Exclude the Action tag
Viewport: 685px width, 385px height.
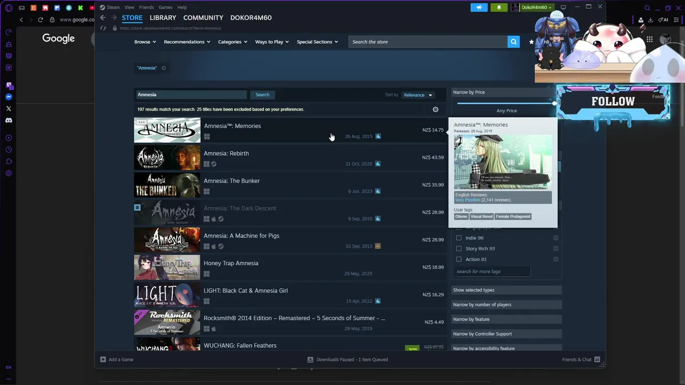click(x=555, y=259)
